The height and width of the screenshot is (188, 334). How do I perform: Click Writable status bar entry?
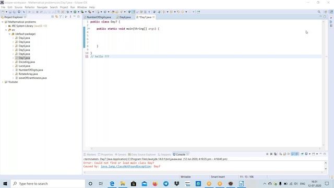186,177
